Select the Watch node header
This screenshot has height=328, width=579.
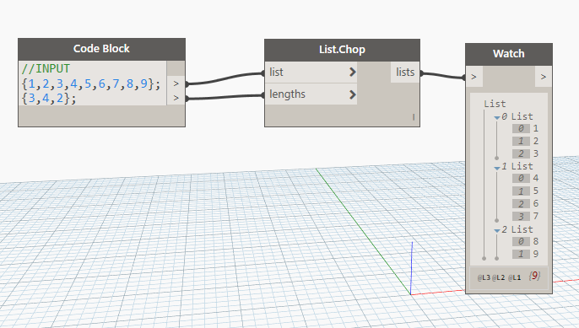point(509,54)
